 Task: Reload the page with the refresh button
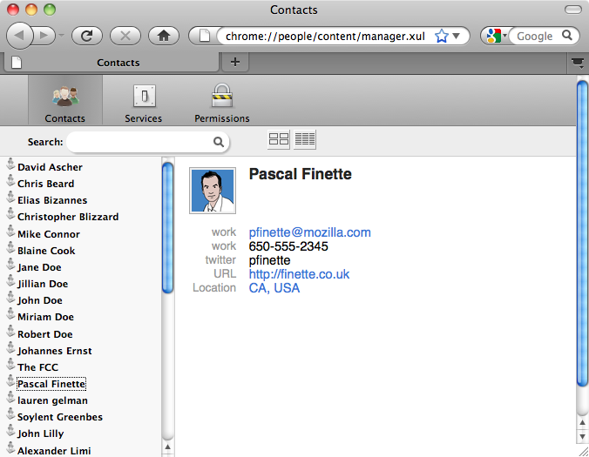coord(87,36)
